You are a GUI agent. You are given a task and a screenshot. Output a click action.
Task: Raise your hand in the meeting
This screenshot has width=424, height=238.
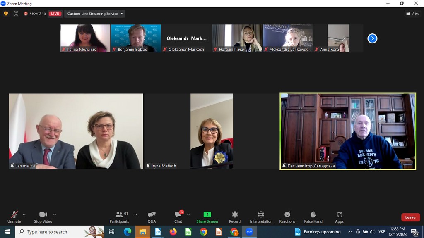point(313,217)
